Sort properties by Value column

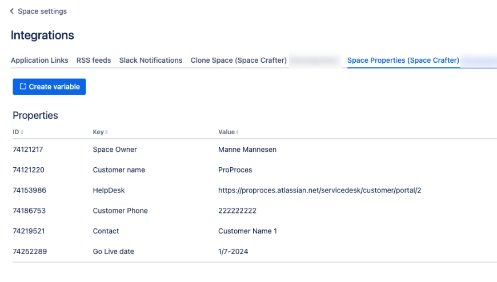[x=228, y=132]
